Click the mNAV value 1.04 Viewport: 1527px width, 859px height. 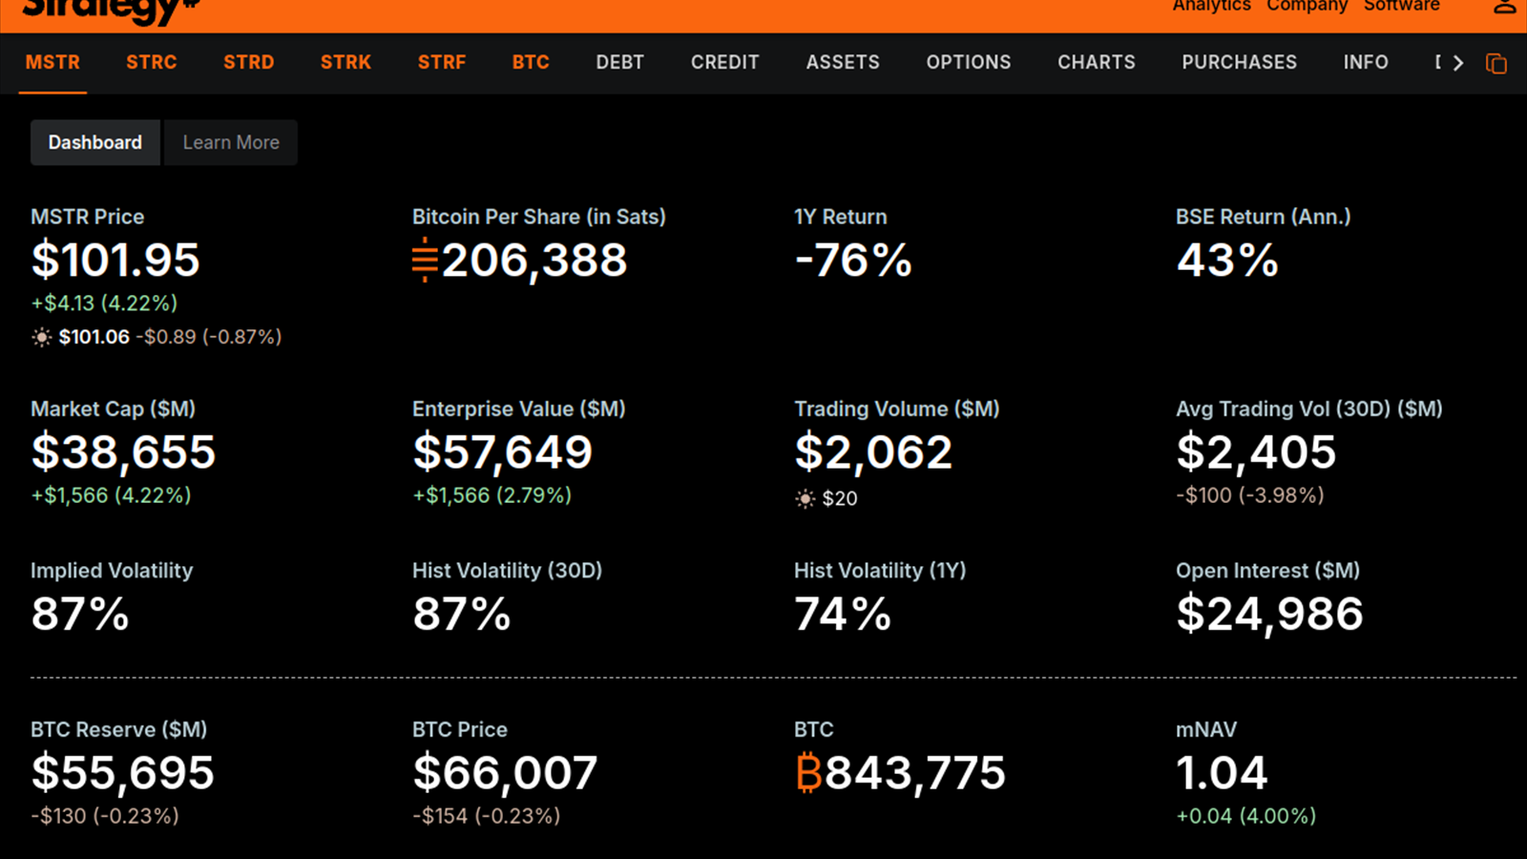point(1222,772)
